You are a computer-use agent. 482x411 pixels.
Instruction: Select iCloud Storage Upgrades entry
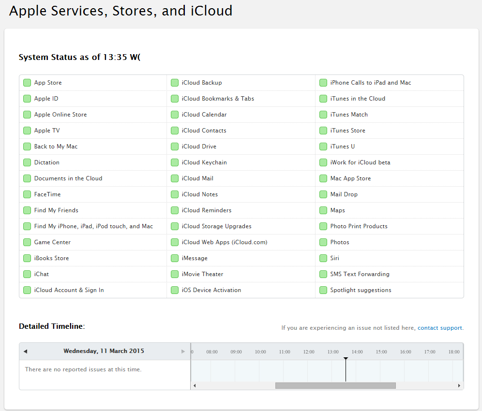(x=241, y=226)
